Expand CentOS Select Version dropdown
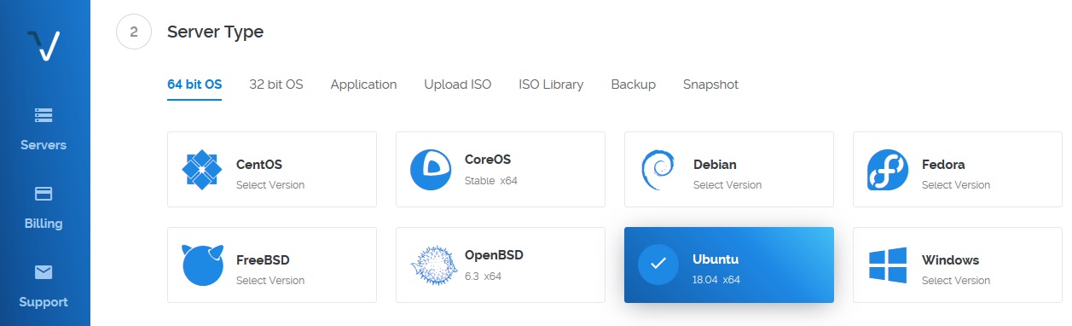This screenshot has height=326, width=1072. click(270, 184)
